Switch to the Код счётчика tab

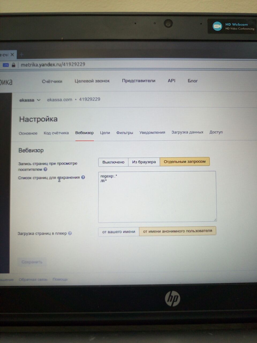pos(56,133)
